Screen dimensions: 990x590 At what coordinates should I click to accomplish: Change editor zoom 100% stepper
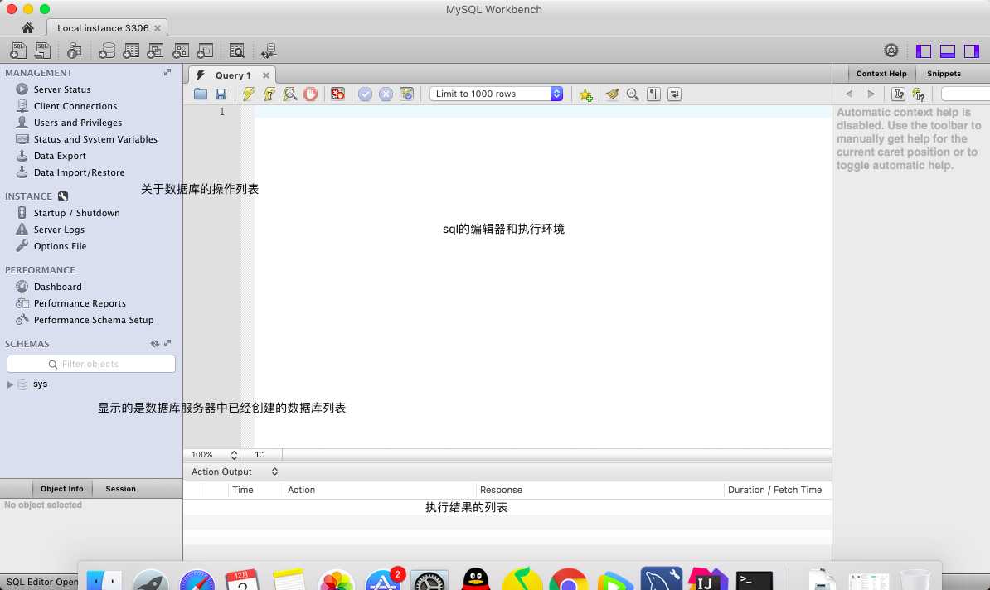[x=235, y=454]
